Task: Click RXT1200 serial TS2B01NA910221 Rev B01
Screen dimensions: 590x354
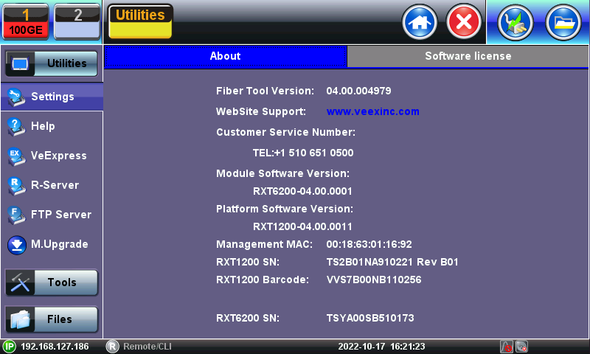Action: point(392,262)
